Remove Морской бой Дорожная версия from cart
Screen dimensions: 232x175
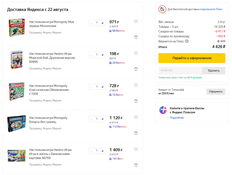pos(136,69)
